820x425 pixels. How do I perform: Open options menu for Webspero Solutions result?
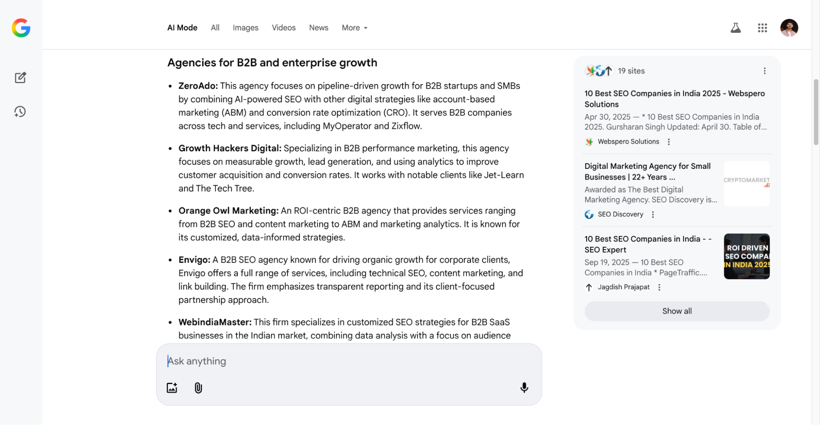point(669,141)
